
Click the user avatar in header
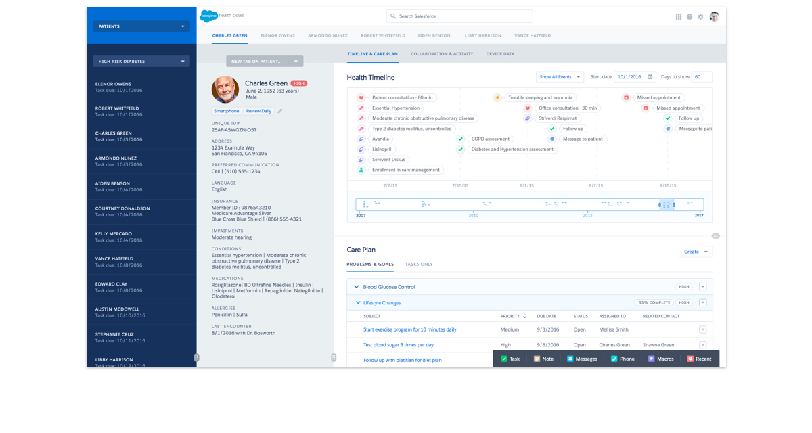pyautogui.click(x=714, y=16)
